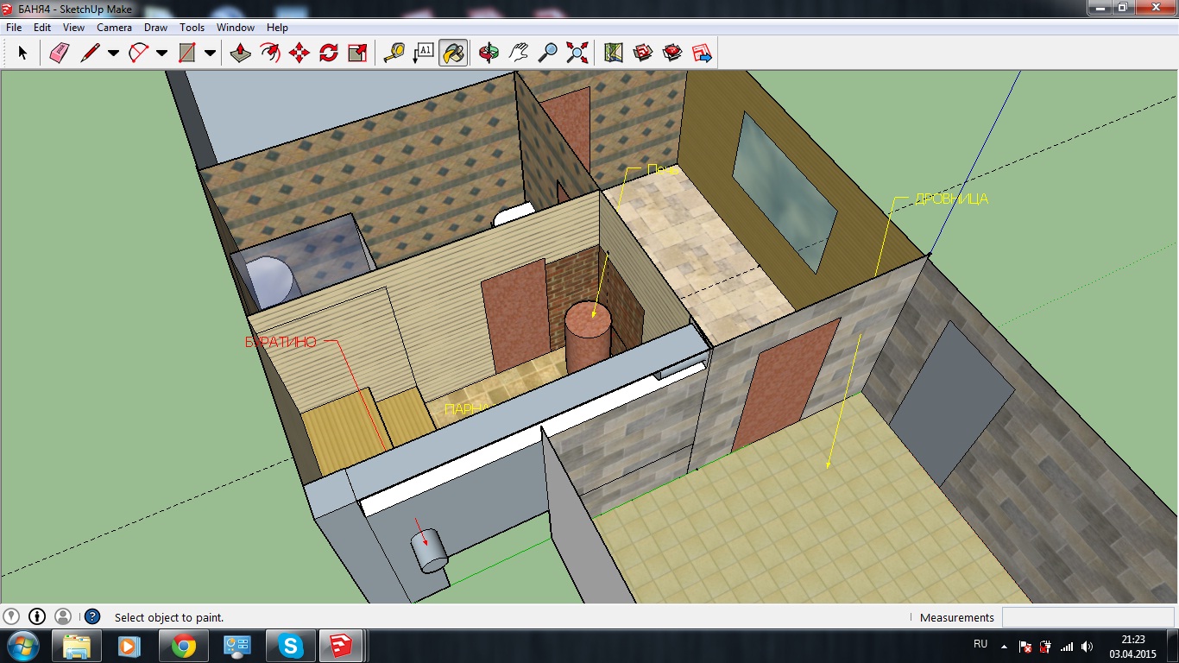Image resolution: width=1179 pixels, height=663 pixels.
Task: Click the geo-location status icon
Action: point(11,616)
